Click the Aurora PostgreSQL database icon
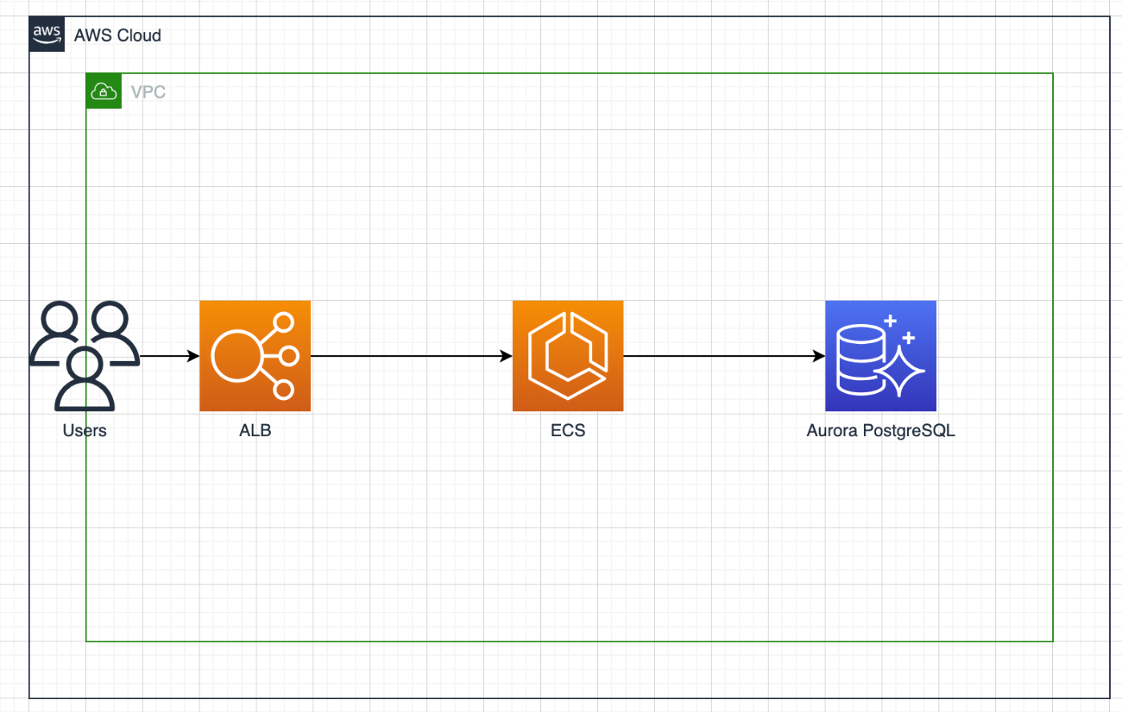The height and width of the screenshot is (712, 1122). pos(881,356)
